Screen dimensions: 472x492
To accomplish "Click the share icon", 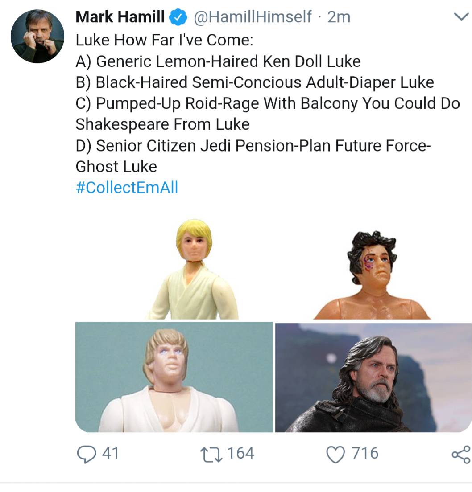I will tap(460, 454).
